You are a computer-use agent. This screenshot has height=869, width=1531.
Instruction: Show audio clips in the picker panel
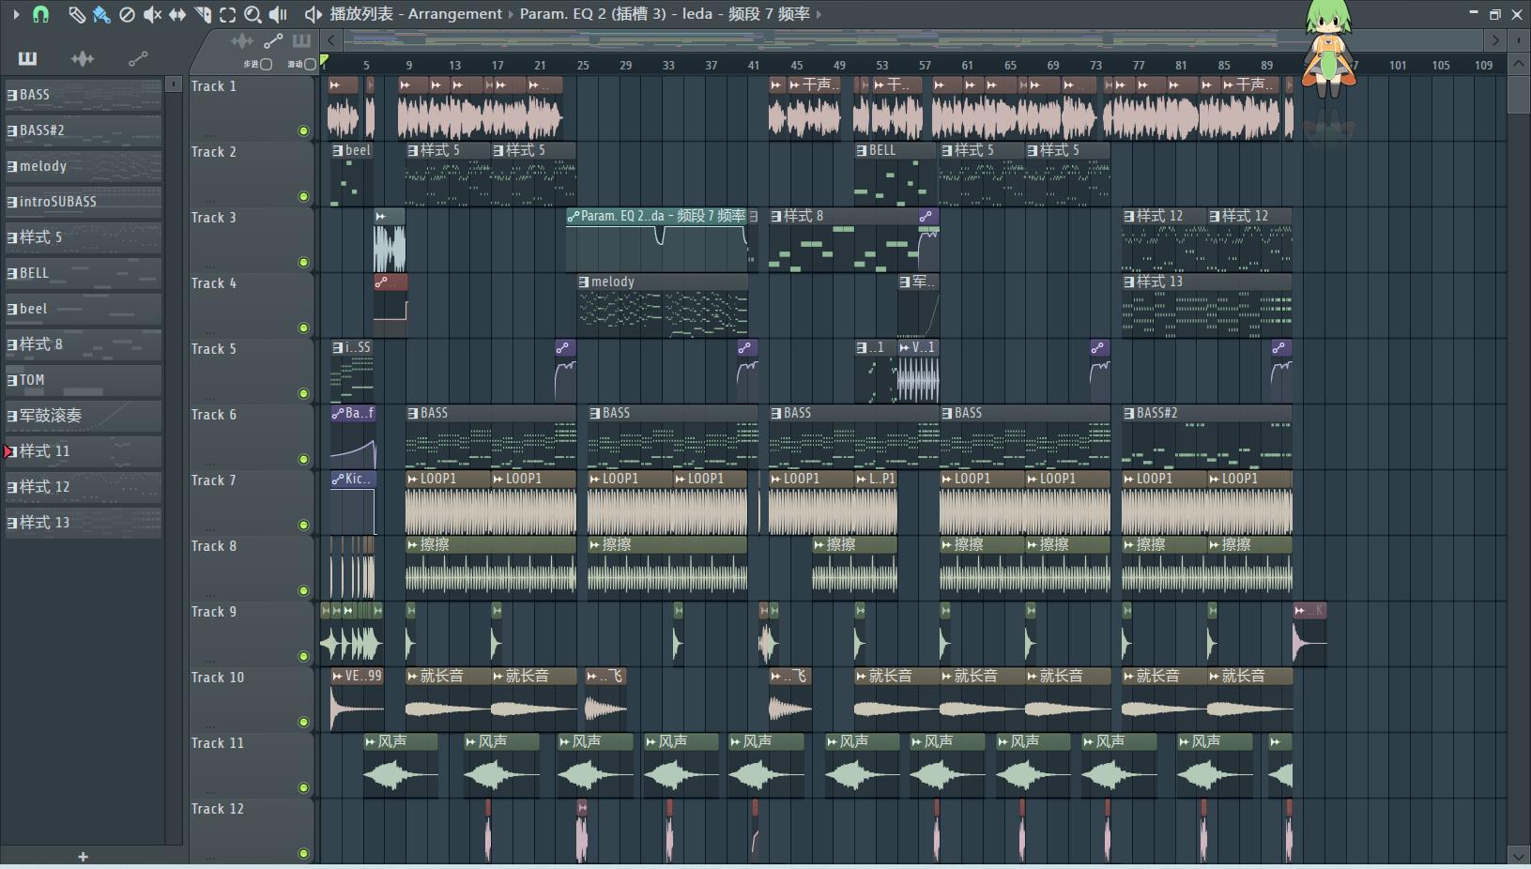(x=83, y=59)
